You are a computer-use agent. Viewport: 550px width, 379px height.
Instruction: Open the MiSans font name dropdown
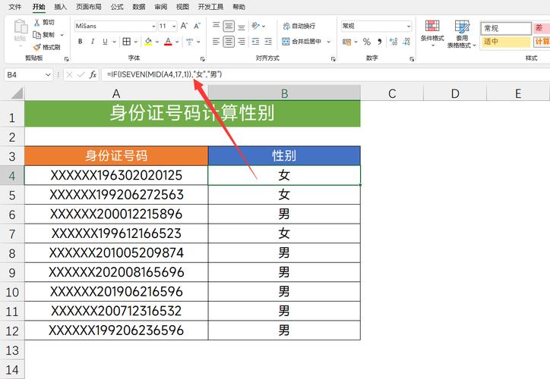pos(153,27)
